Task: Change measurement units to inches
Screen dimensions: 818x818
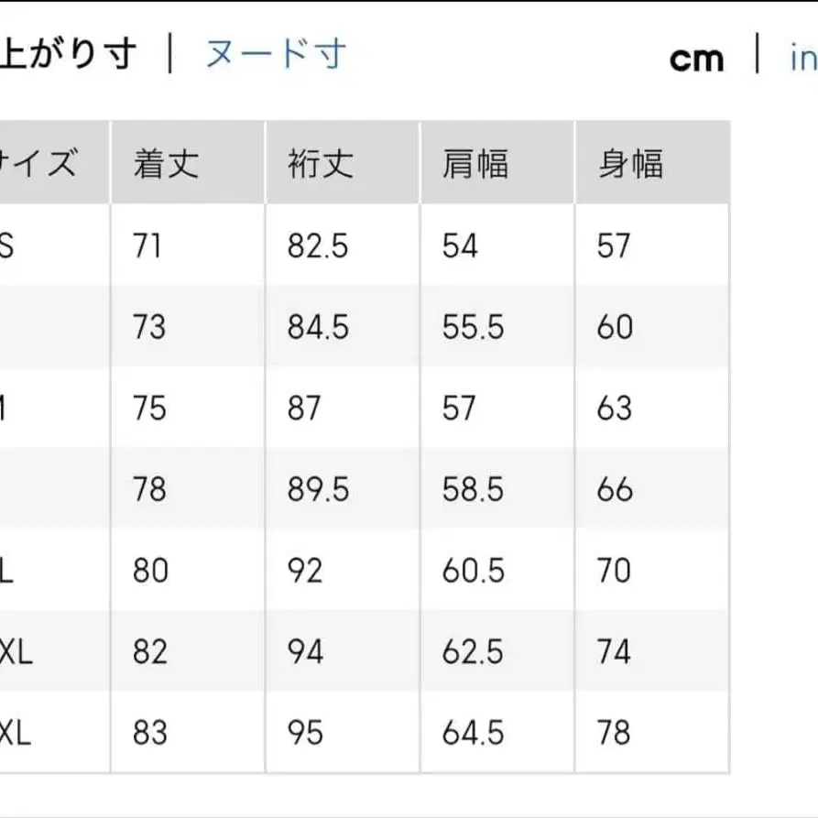Action: coord(803,57)
